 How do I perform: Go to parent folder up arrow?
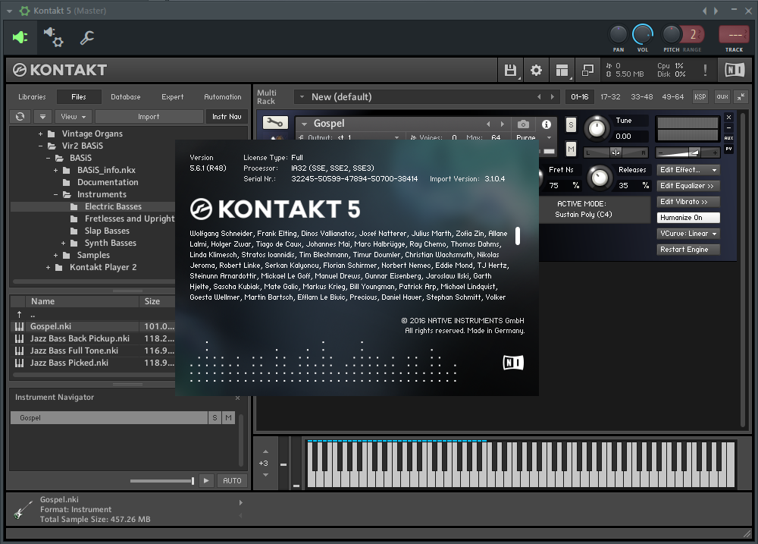pyautogui.click(x=20, y=315)
